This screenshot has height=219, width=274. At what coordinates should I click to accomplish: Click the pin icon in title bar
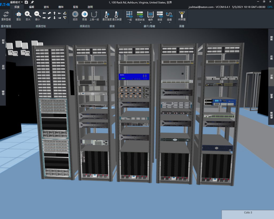tap(32, 2)
